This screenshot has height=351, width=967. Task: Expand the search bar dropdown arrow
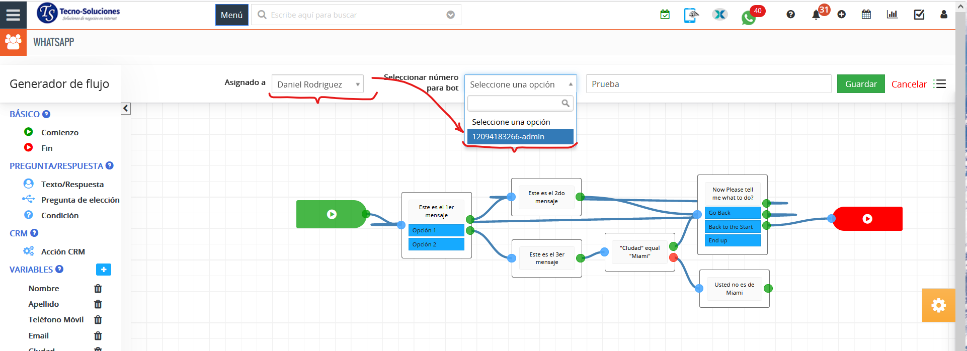click(451, 15)
